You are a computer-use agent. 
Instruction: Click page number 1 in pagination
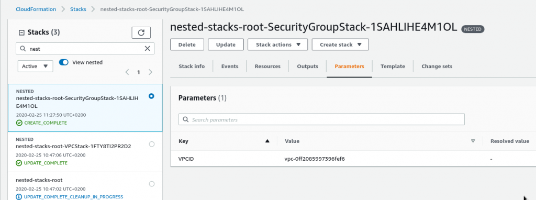tap(138, 72)
